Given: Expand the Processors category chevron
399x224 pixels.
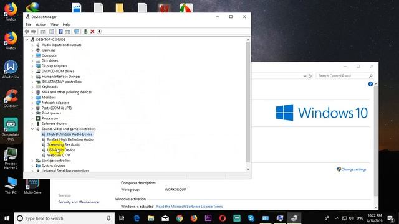Looking at the screenshot, I should tap(32, 119).
